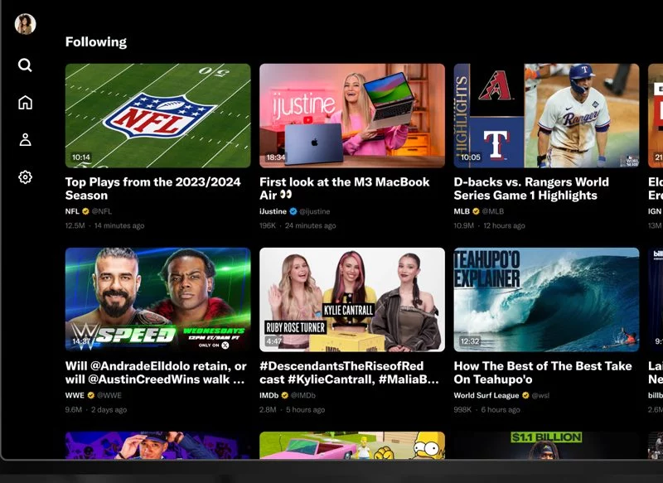Screen dimensions: 663x483
Task: Open the WWE Speed video thumbnail
Action: (x=157, y=299)
